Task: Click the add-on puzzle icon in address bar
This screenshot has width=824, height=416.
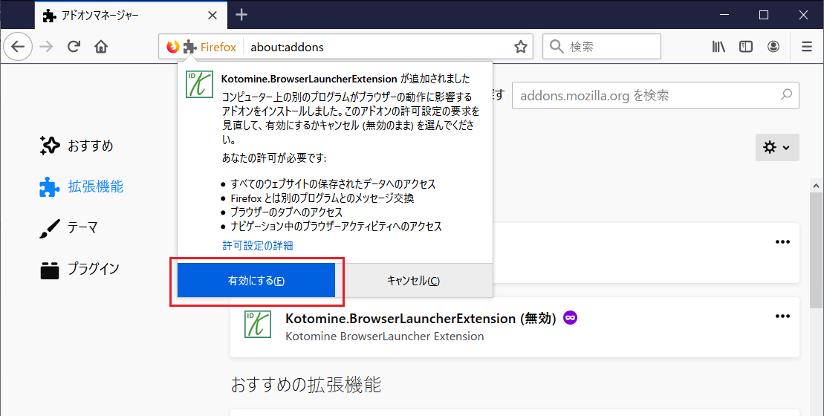Action: click(190, 47)
